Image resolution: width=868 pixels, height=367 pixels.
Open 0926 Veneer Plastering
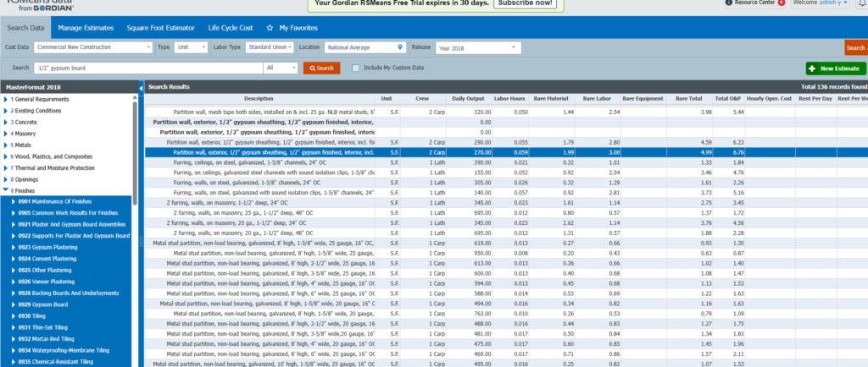tap(47, 282)
